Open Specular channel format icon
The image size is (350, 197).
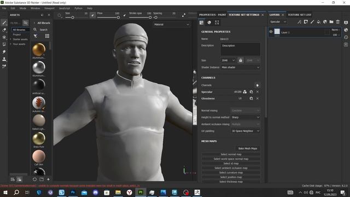coord(245,92)
